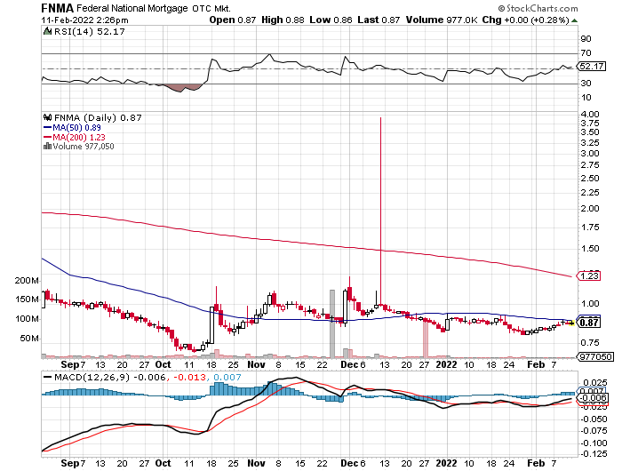The image size is (622, 471).
Task: Click the -0.050 label on MACD axis
Action: 594,419
